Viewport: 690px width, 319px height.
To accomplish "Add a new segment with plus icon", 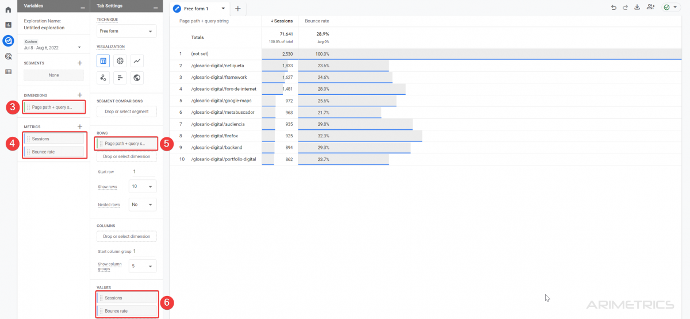I will pyautogui.click(x=80, y=63).
